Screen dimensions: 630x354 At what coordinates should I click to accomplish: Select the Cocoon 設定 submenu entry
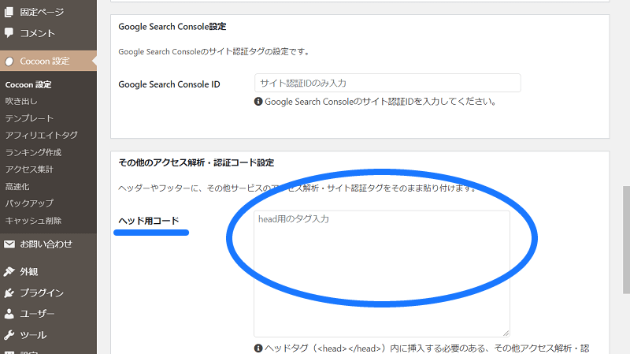click(x=28, y=84)
